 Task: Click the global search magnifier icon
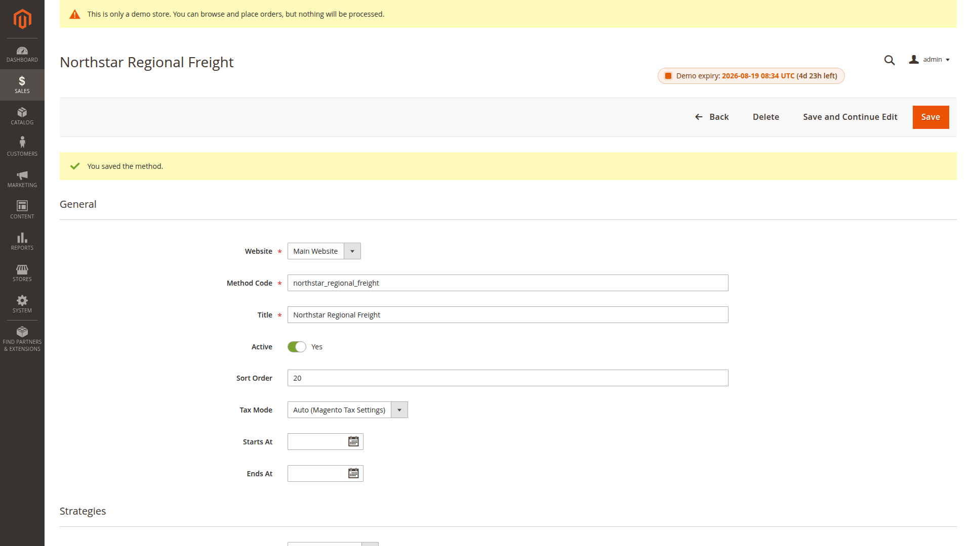[889, 60]
